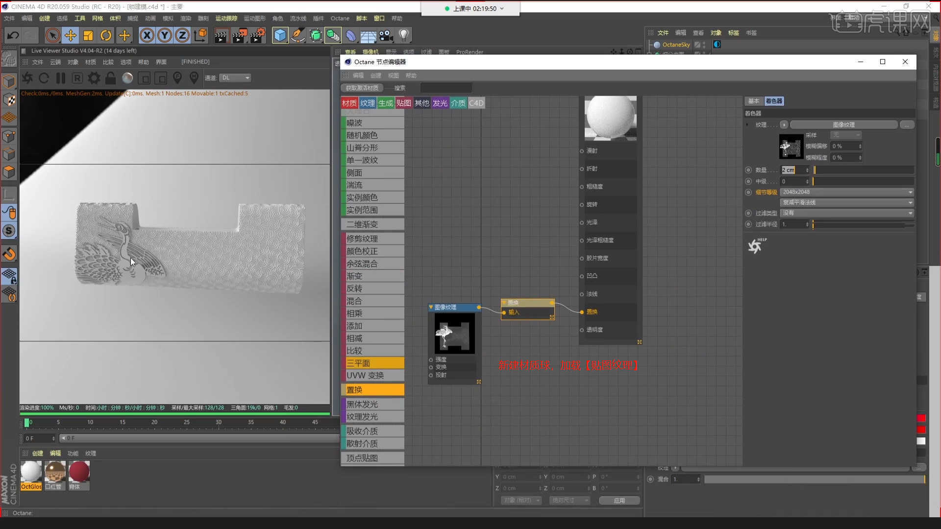Click the 图像纹理 node thumbnail

point(454,334)
